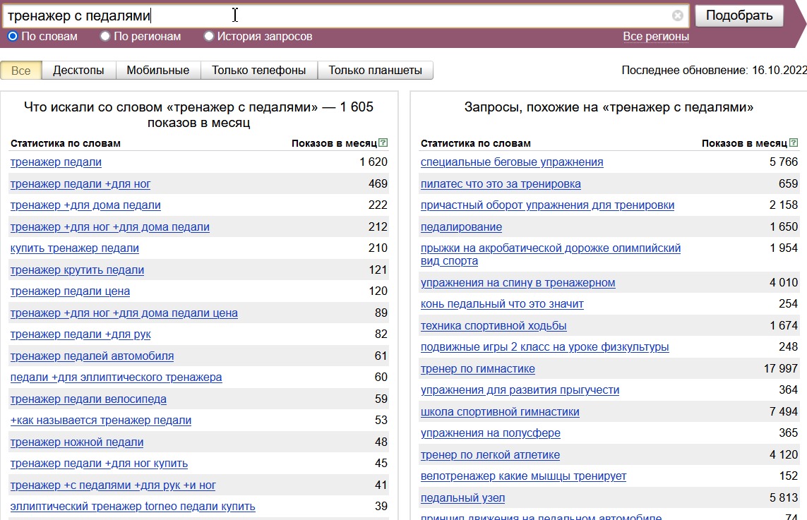The image size is (807, 520).
Task: Click help icon beside right 'Показов в месяц'
Action: (794, 143)
